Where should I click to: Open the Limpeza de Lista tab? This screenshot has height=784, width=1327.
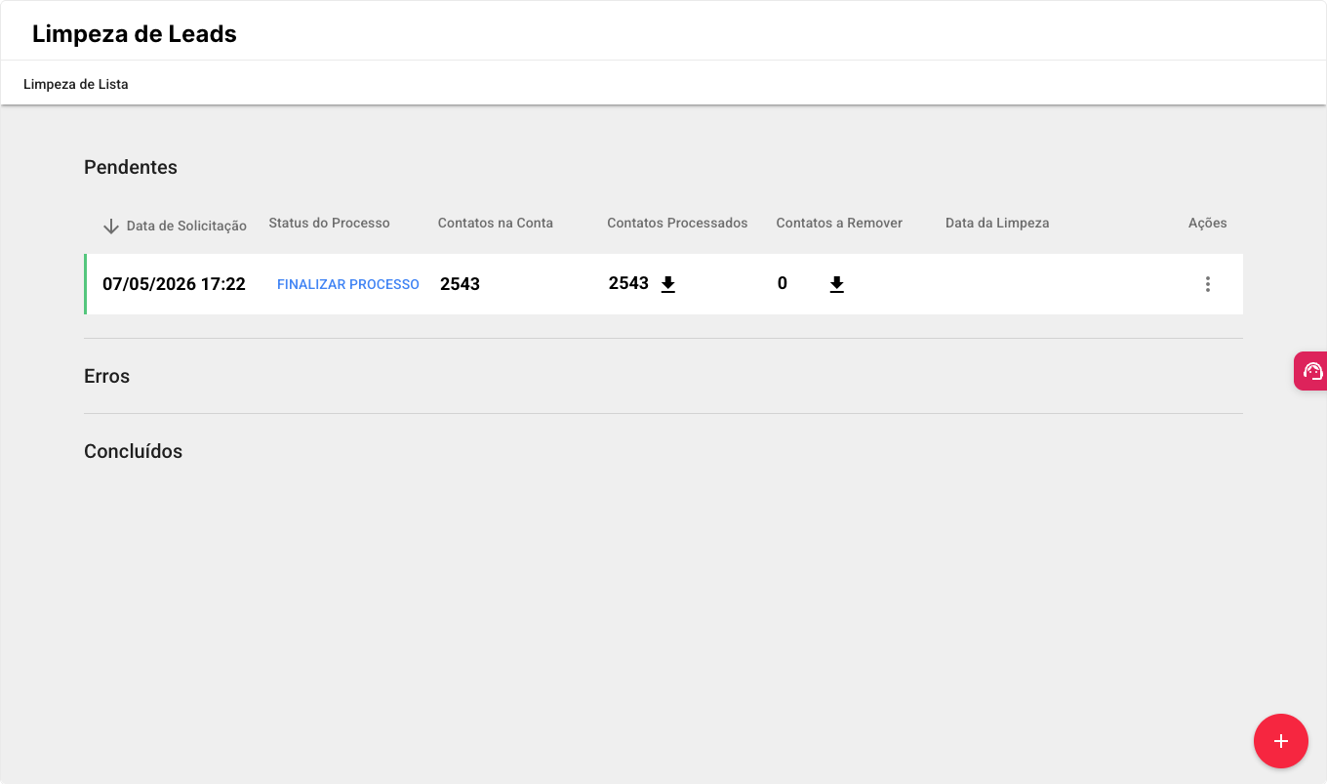(x=76, y=84)
